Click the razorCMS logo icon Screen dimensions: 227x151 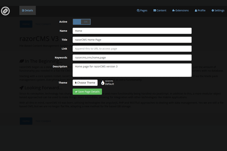[5, 11]
